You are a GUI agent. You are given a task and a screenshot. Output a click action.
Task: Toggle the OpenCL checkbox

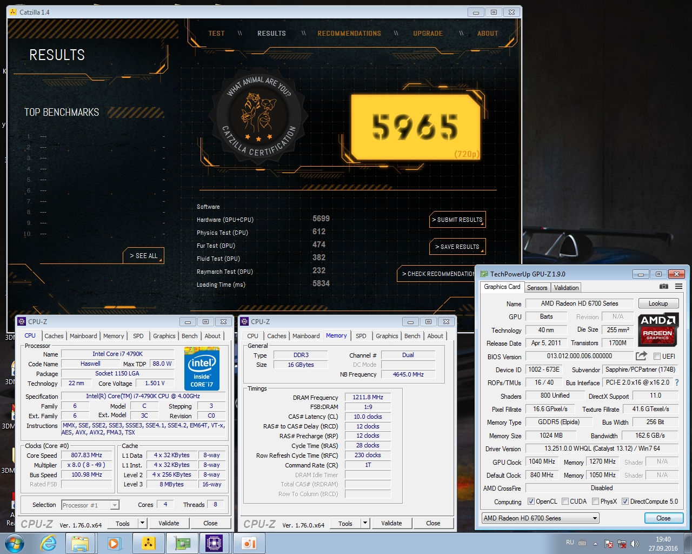pos(531,502)
